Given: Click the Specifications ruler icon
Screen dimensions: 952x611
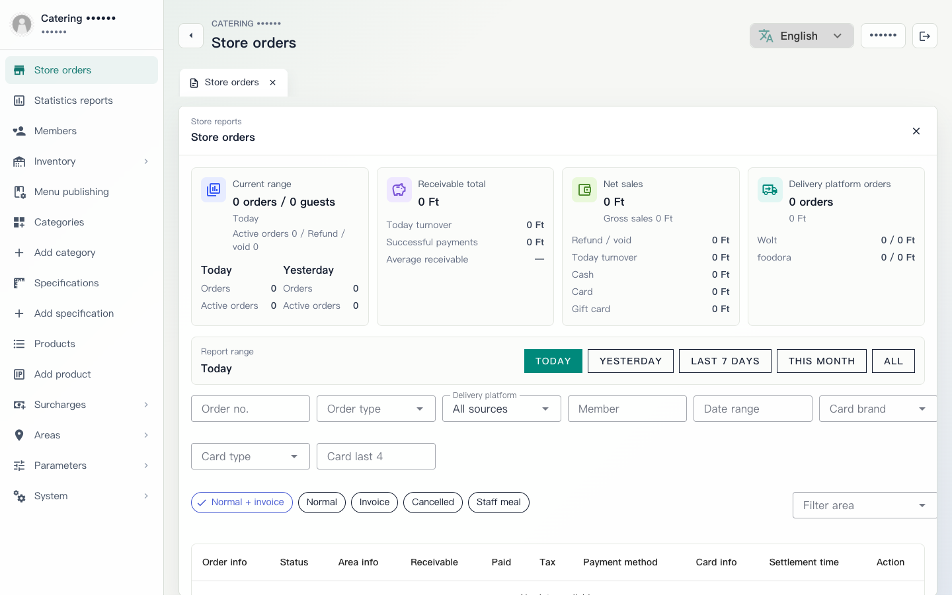Looking at the screenshot, I should pos(19,283).
